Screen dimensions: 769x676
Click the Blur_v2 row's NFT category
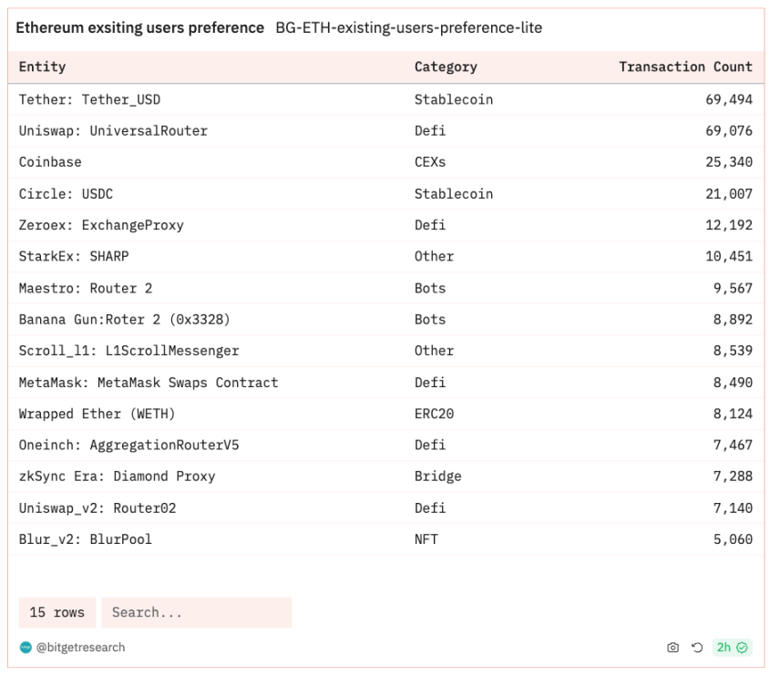pyautogui.click(x=426, y=539)
